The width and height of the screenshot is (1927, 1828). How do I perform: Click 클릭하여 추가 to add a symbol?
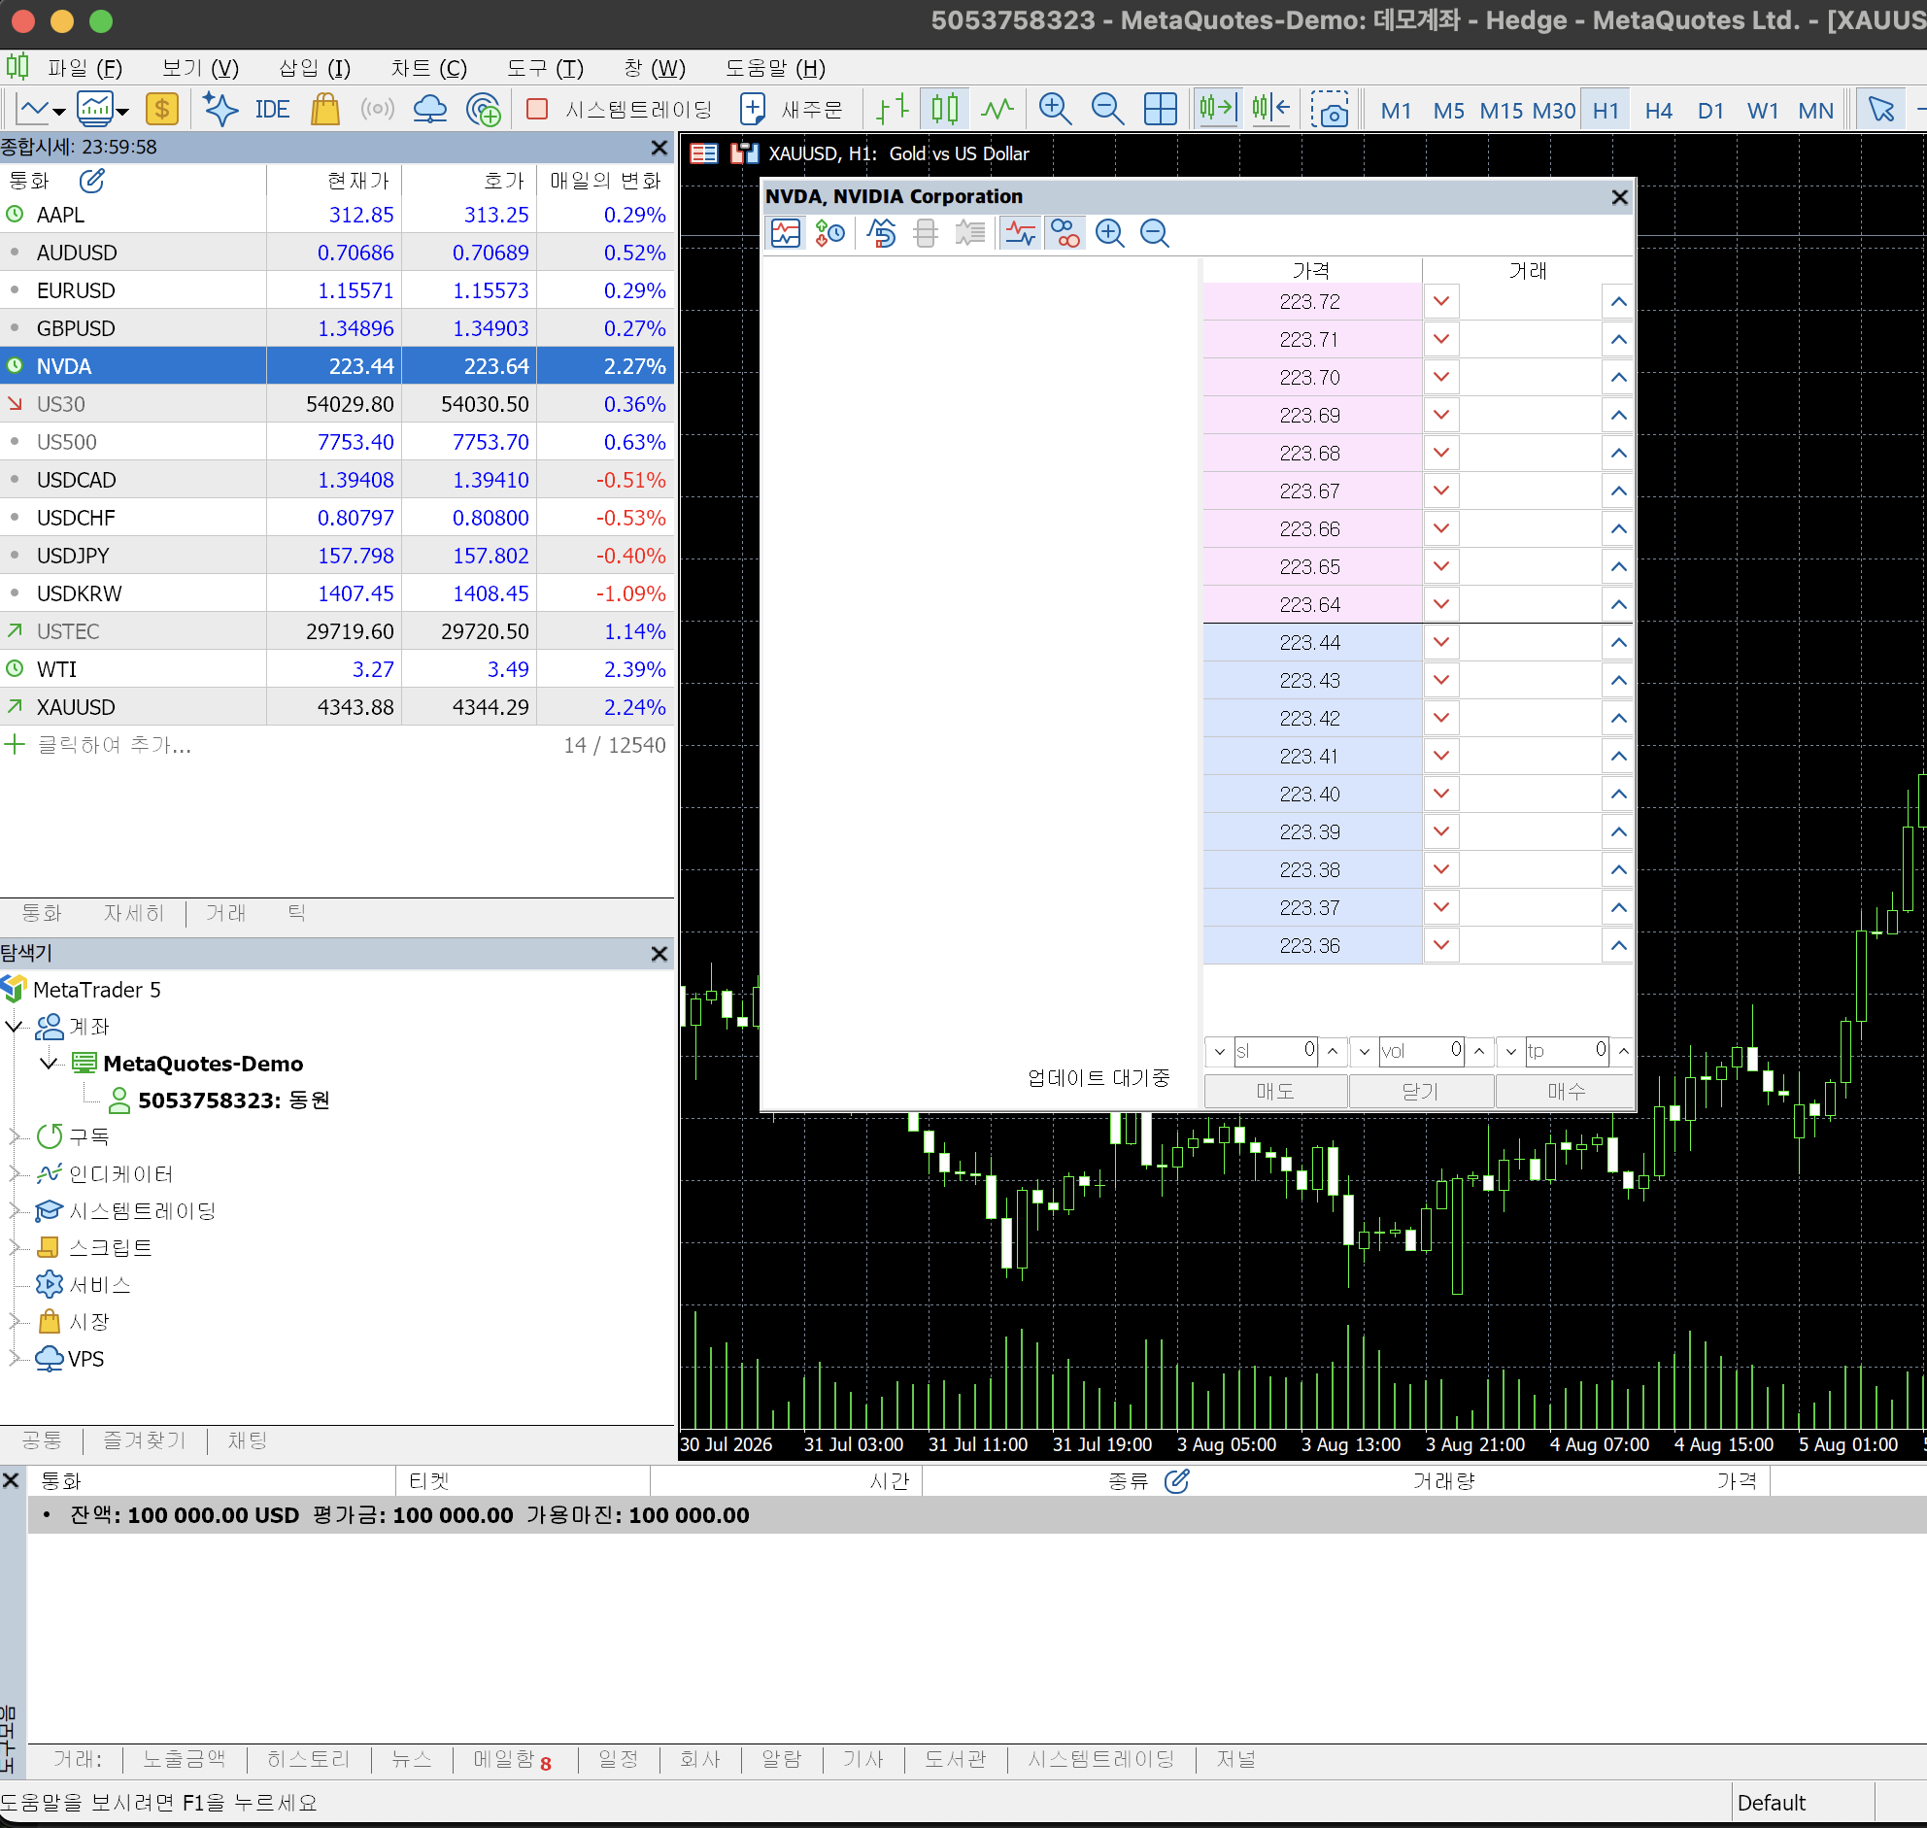coord(114,745)
